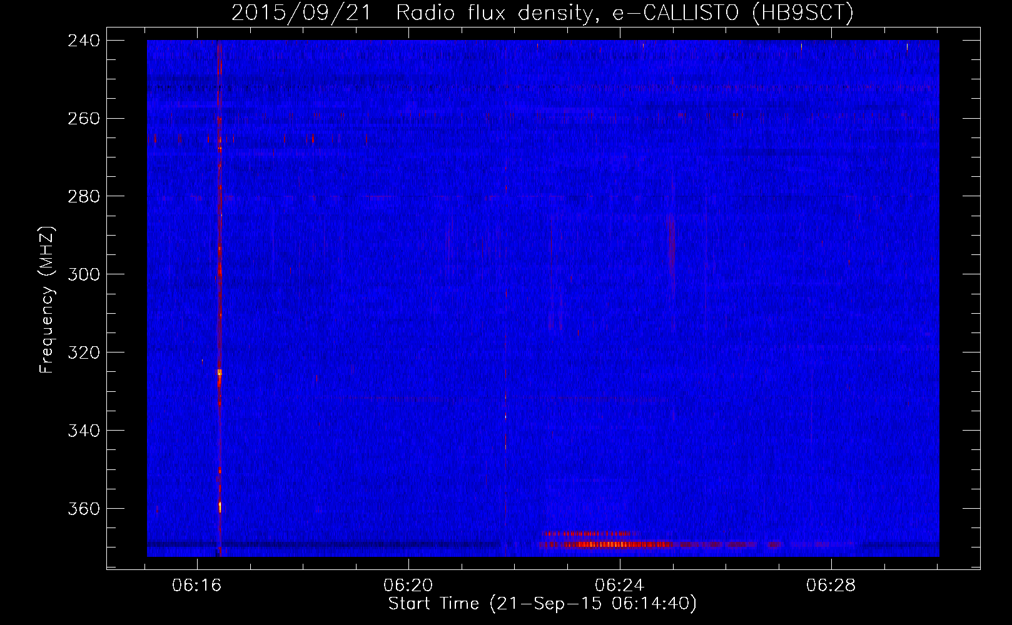The height and width of the screenshot is (625, 1012).
Task: Click the 06:24 time tick label
Action: click(x=620, y=586)
